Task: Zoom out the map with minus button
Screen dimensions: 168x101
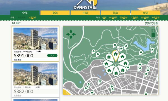Action: (x=153, y=35)
